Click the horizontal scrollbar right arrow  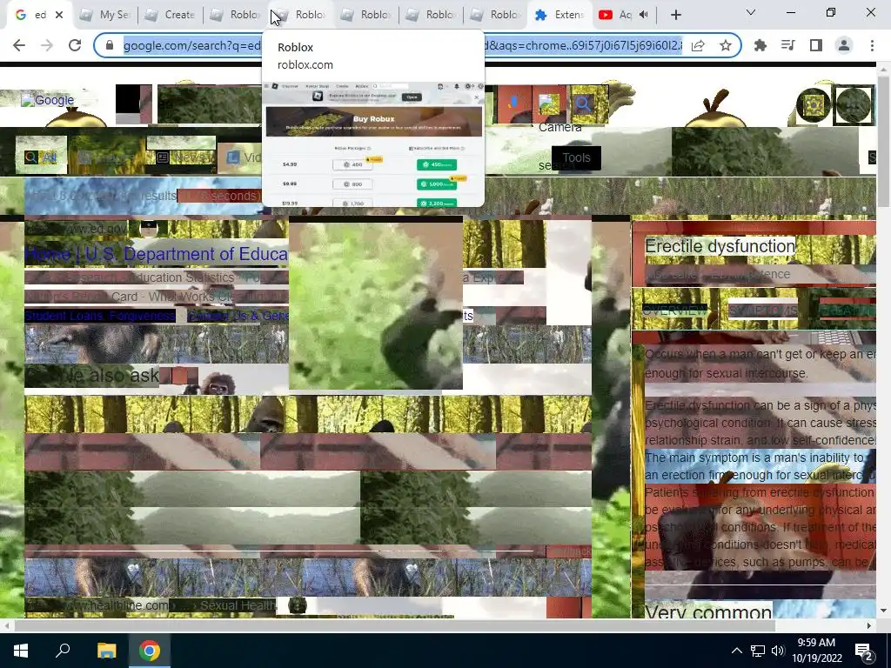click(x=869, y=625)
